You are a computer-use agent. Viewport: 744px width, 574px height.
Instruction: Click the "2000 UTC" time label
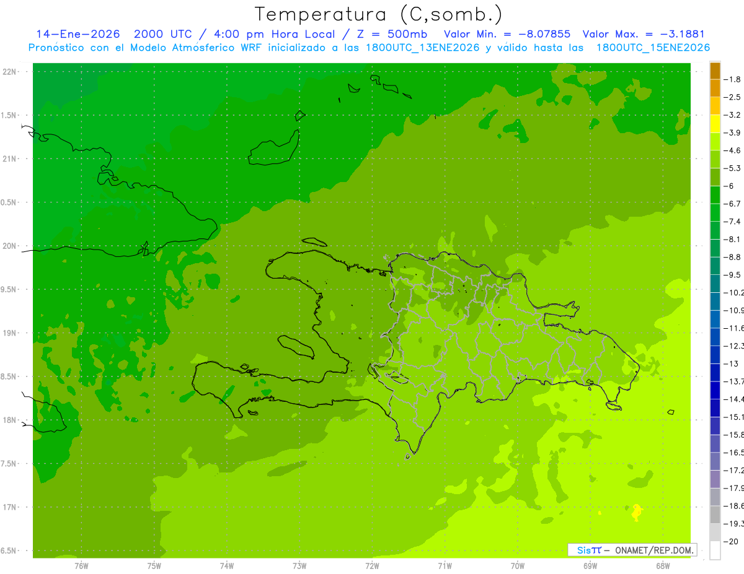[163, 34]
